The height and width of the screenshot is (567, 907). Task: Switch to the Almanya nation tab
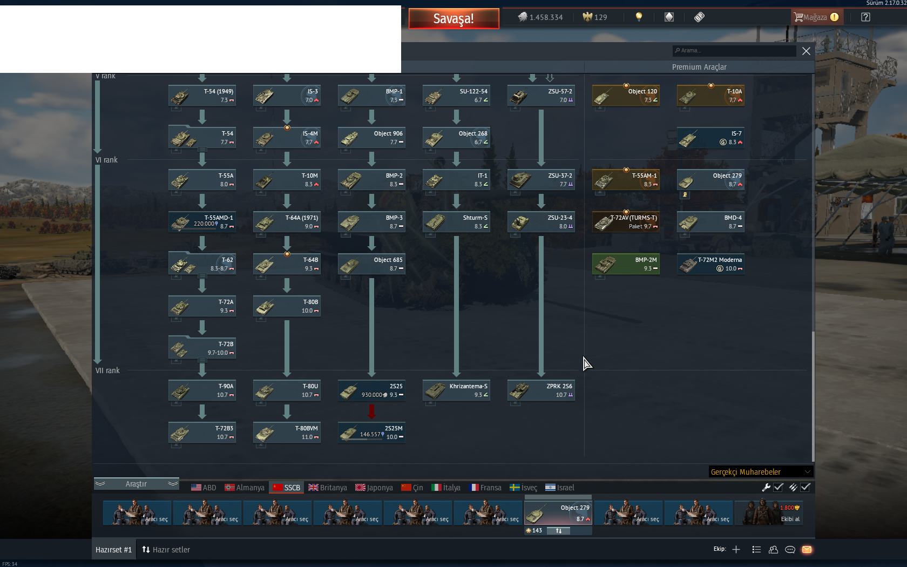[245, 488]
